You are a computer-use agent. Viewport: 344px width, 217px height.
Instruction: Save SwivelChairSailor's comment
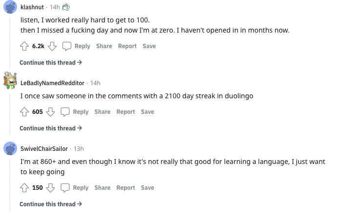147,188
